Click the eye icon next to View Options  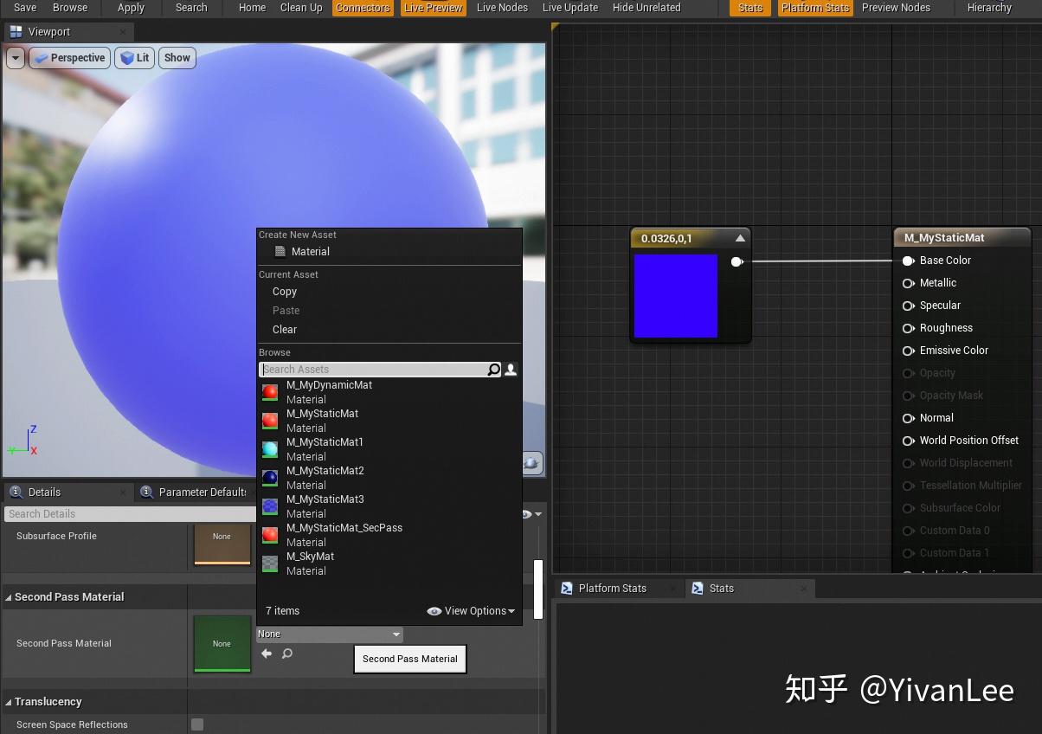click(434, 611)
